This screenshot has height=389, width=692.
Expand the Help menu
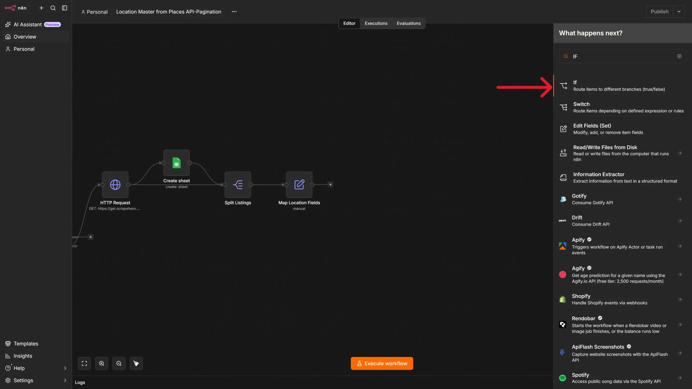point(36,368)
